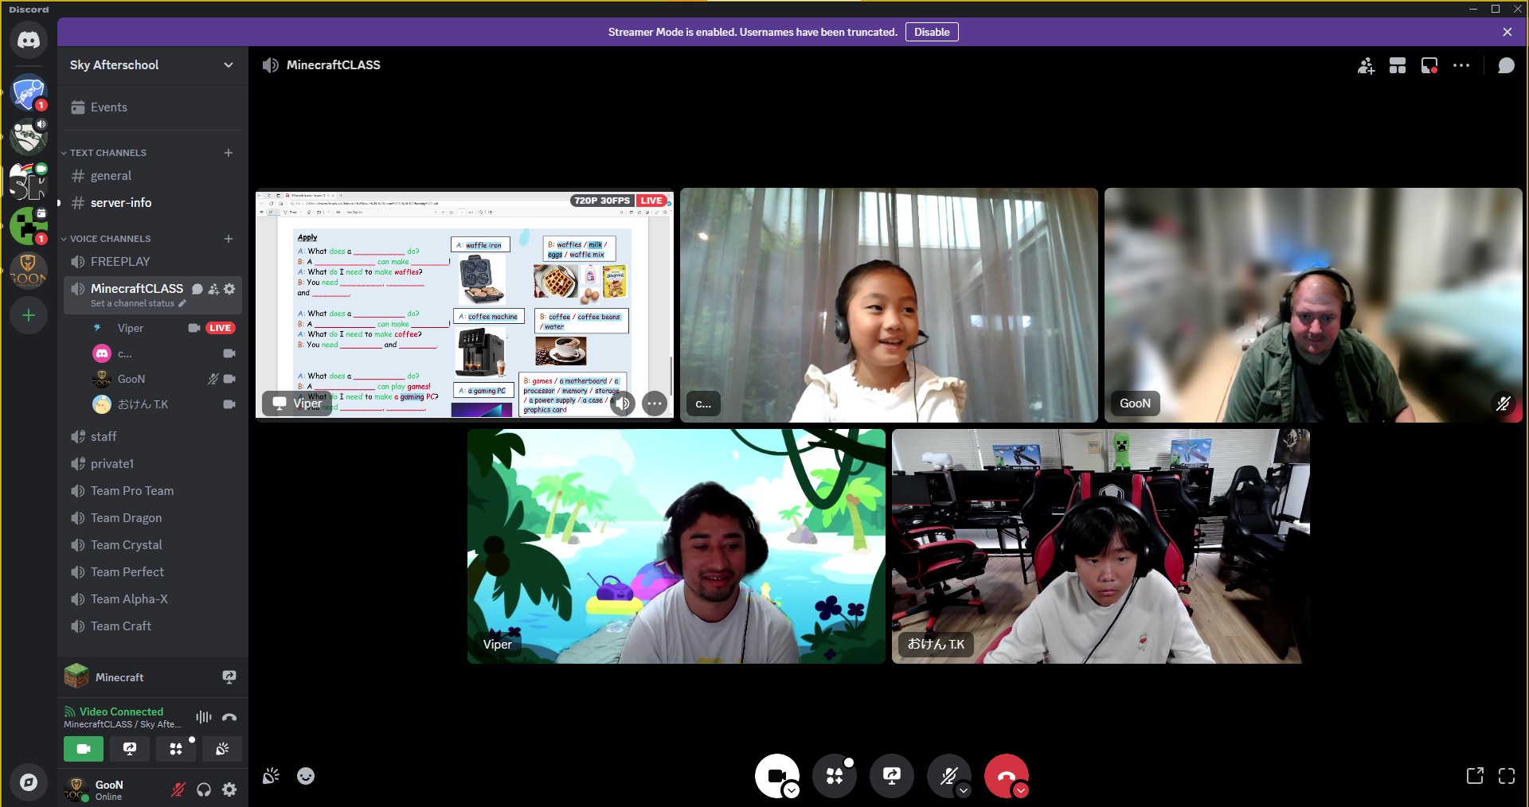Adjust stream volume speaker icon
Screen dimensions: 1529x807
pos(623,403)
